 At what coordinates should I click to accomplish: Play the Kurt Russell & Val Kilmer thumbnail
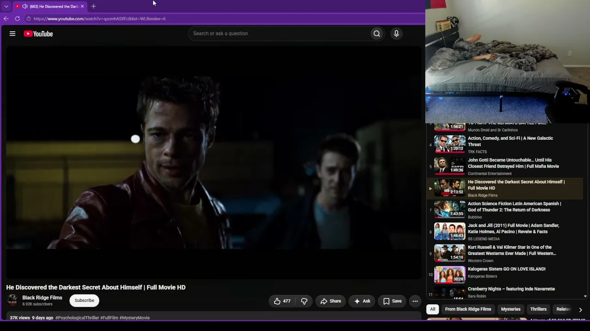pyautogui.click(x=449, y=253)
